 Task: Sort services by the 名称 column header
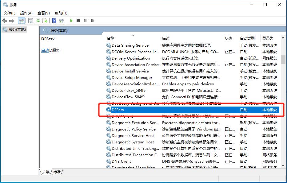coord(110,38)
